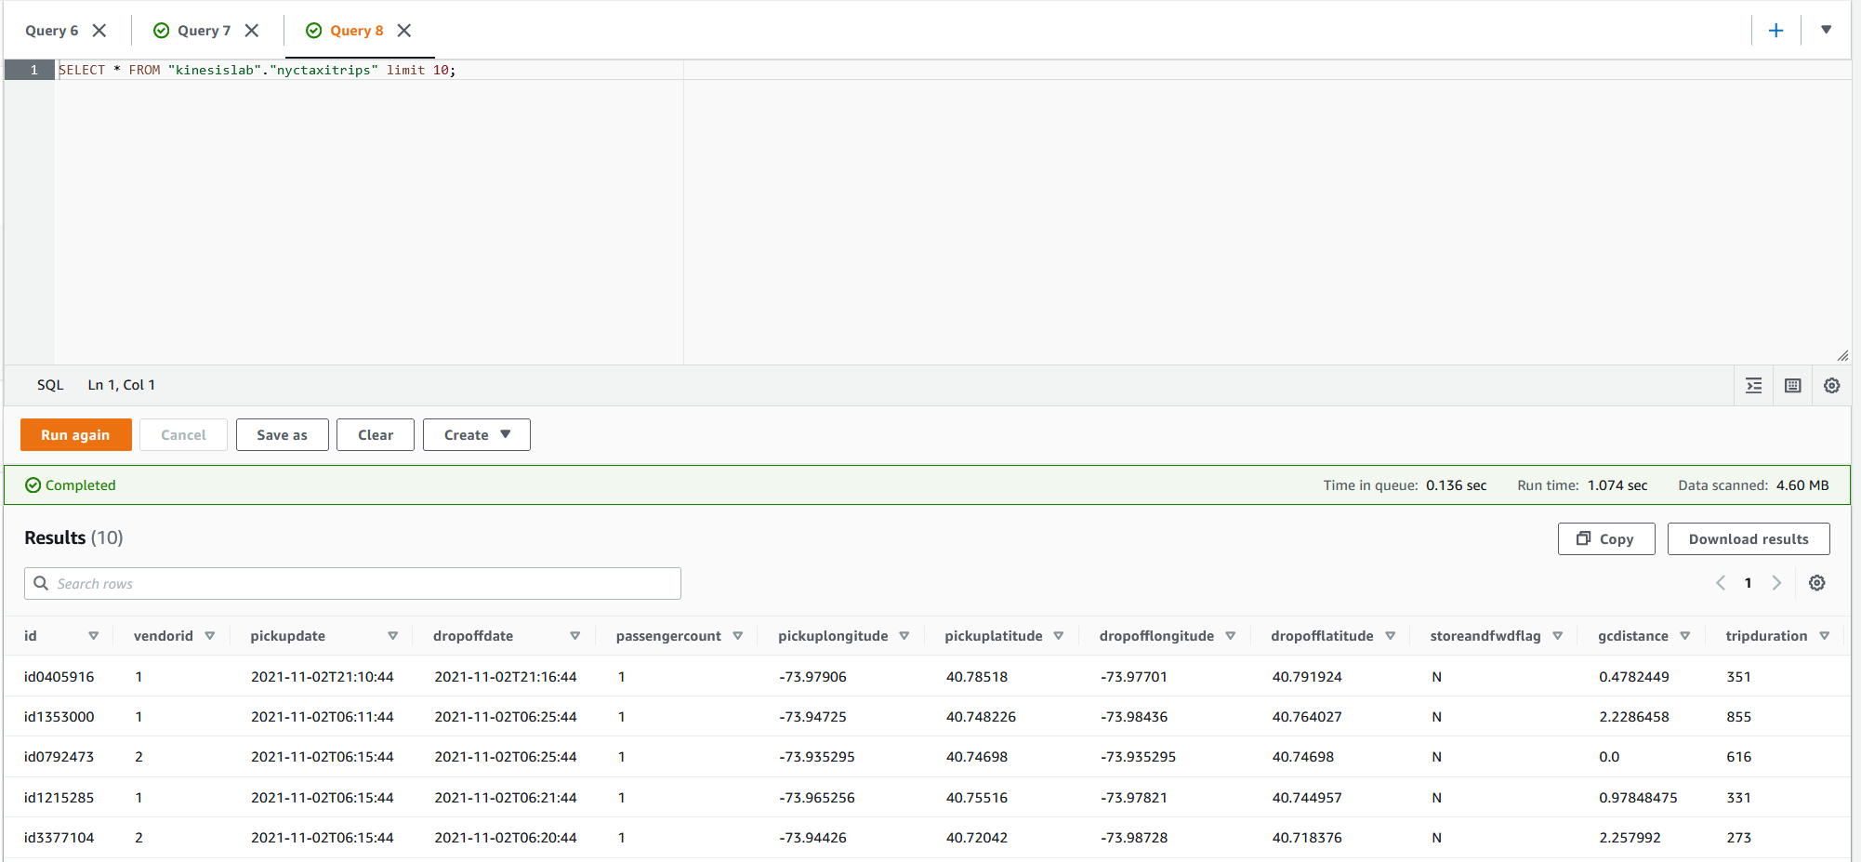Image resolution: width=1861 pixels, height=862 pixels.
Task: Open editor settings gear icon
Action: 1831,386
